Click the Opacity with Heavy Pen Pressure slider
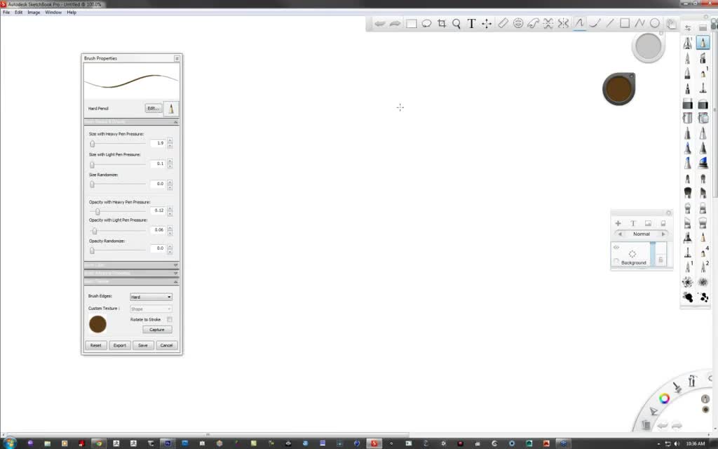The width and height of the screenshot is (718, 449). coord(118,212)
